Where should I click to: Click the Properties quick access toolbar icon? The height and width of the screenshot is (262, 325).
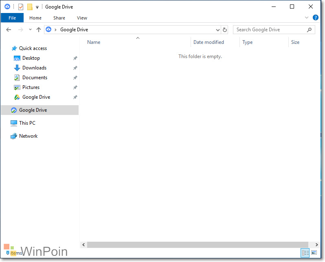click(21, 7)
